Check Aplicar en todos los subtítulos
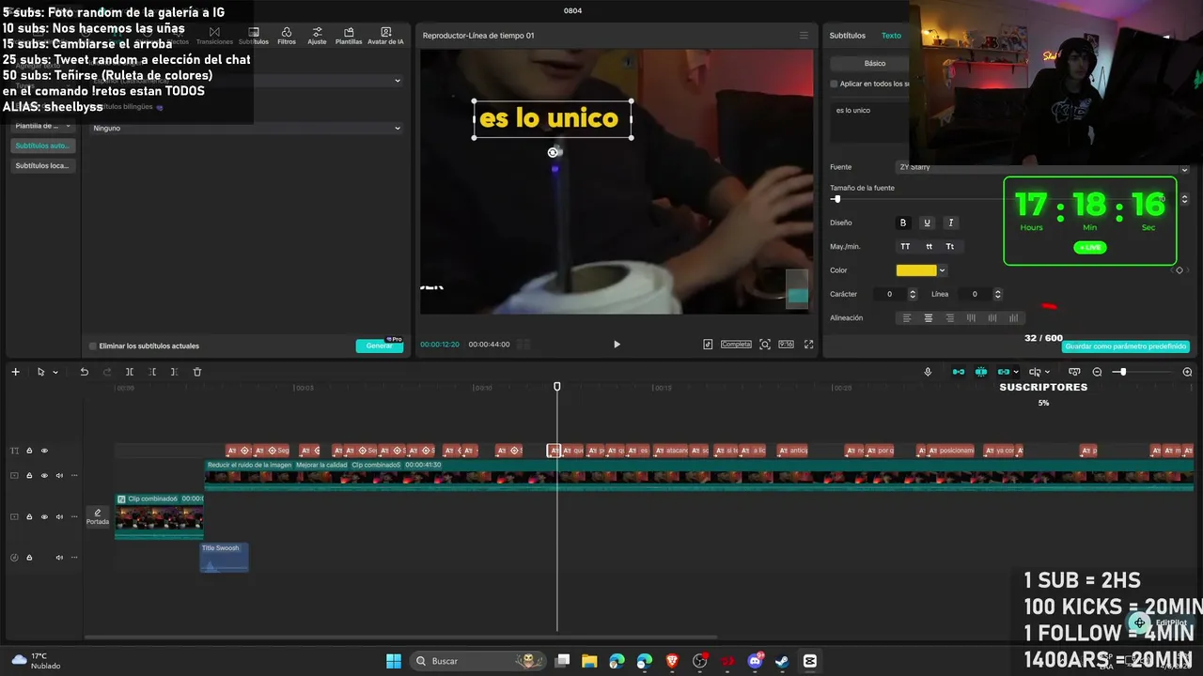1203x676 pixels. 834,84
